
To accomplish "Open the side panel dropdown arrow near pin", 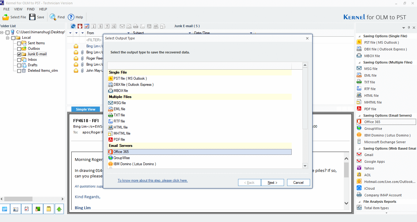I will (x=404, y=28).
